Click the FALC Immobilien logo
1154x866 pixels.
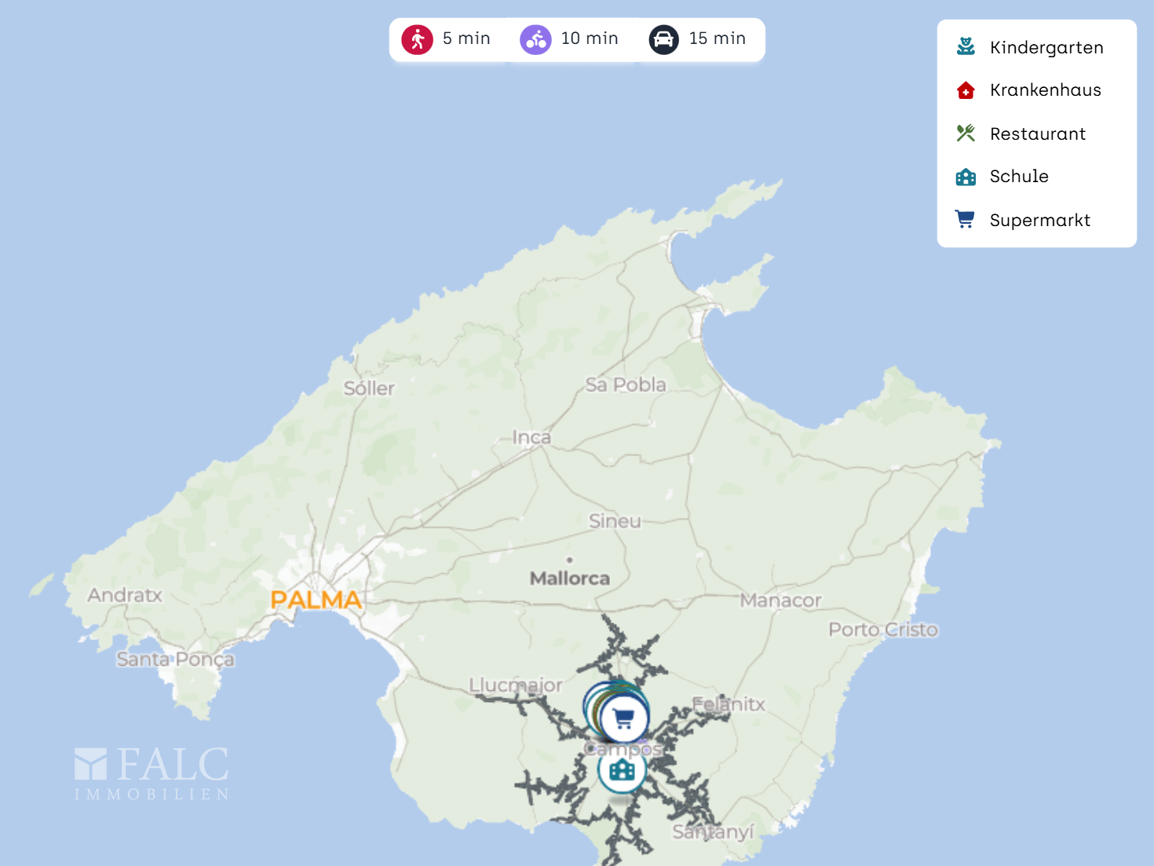coord(152,772)
